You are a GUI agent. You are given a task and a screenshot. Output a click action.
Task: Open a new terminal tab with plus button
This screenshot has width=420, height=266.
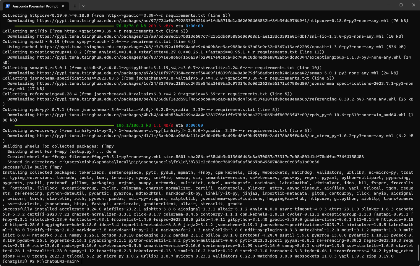75,6
